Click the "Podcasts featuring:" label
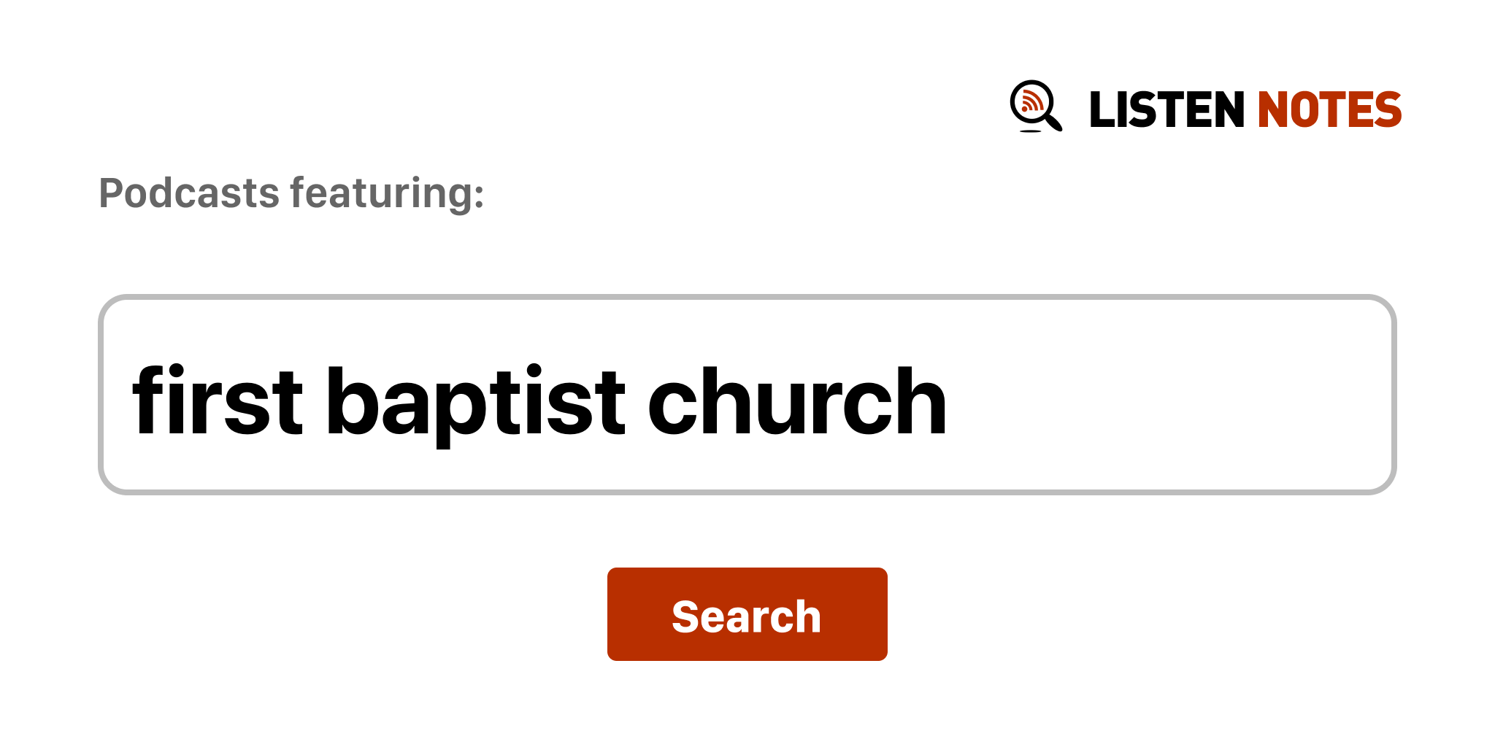 click(291, 193)
